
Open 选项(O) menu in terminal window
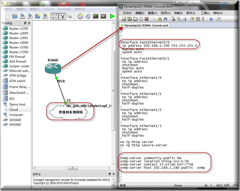[x=165, y=13]
